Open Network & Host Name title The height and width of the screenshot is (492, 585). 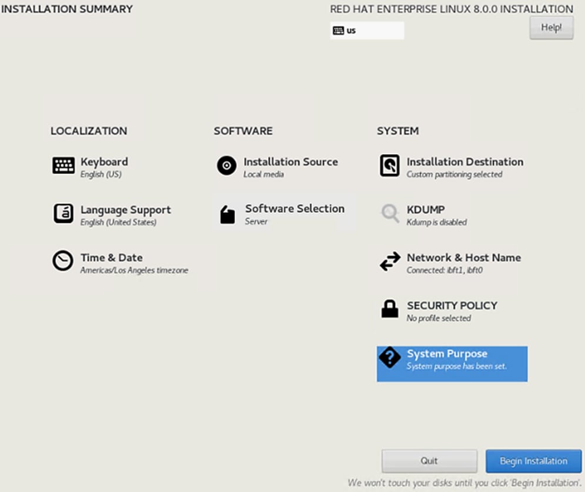[x=464, y=257]
